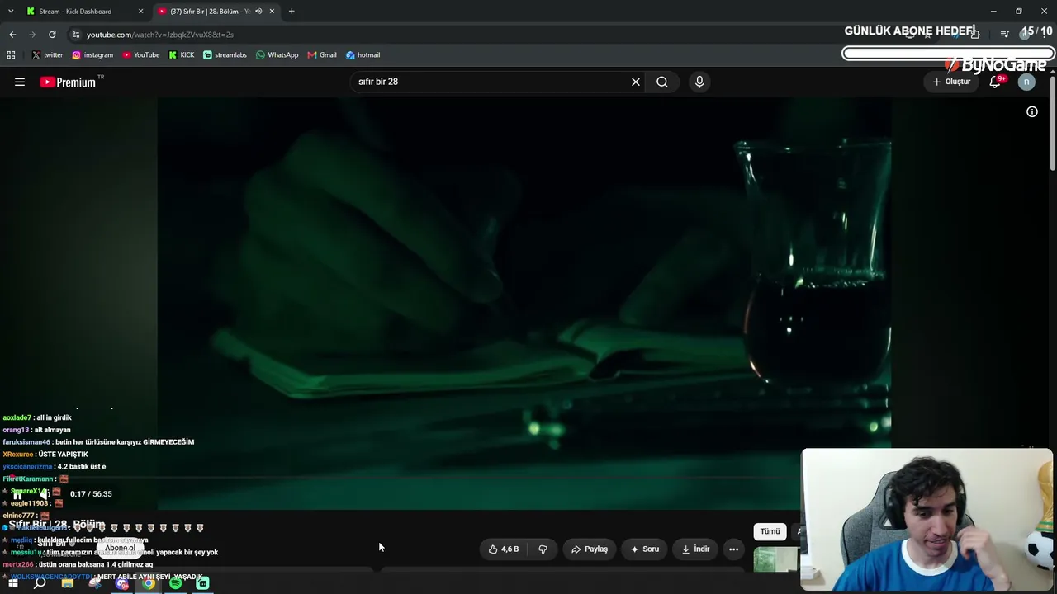Open Google Chrome from the taskbar
The height and width of the screenshot is (594, 1057).
149,584
